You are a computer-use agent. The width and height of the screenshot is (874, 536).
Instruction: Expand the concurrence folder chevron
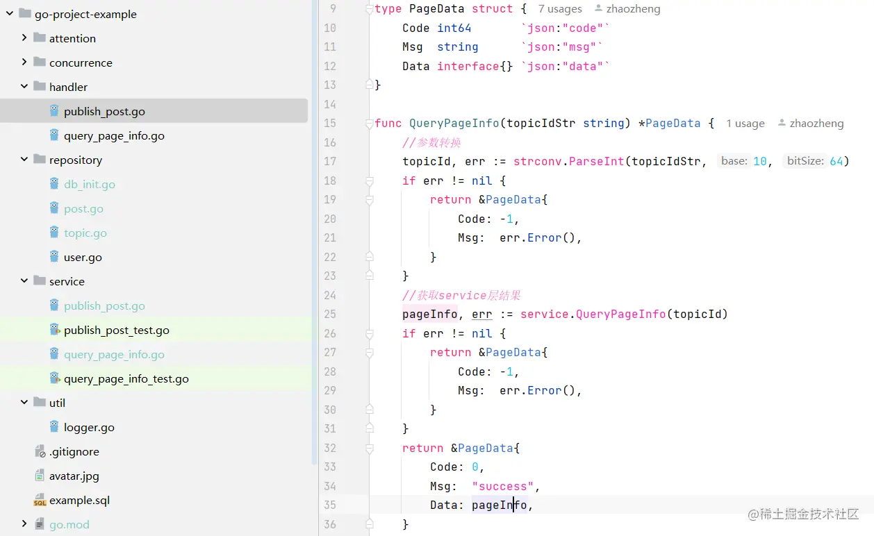point(24,62)
